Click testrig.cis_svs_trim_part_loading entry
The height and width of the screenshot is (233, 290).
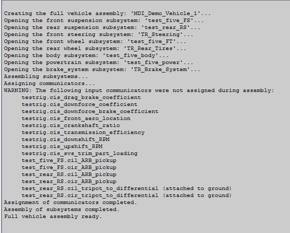click(x=80, y=153)
